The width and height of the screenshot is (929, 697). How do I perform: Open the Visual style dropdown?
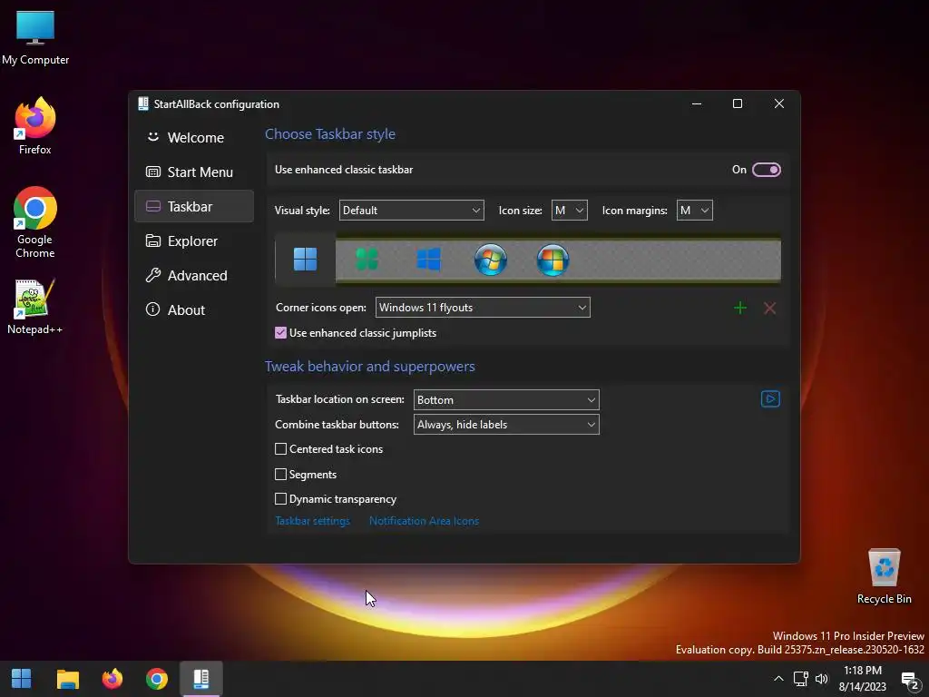point(411,210)
